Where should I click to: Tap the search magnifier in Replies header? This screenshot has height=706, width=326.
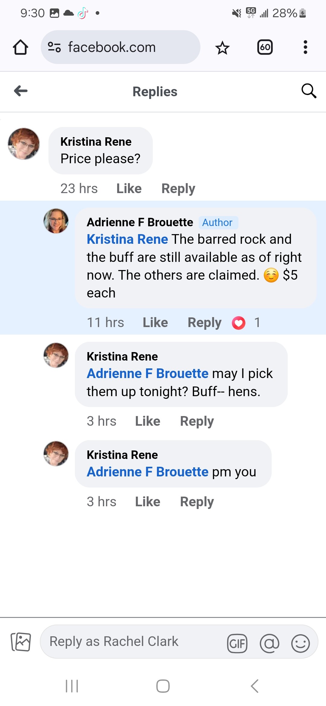tap(308, 91)
